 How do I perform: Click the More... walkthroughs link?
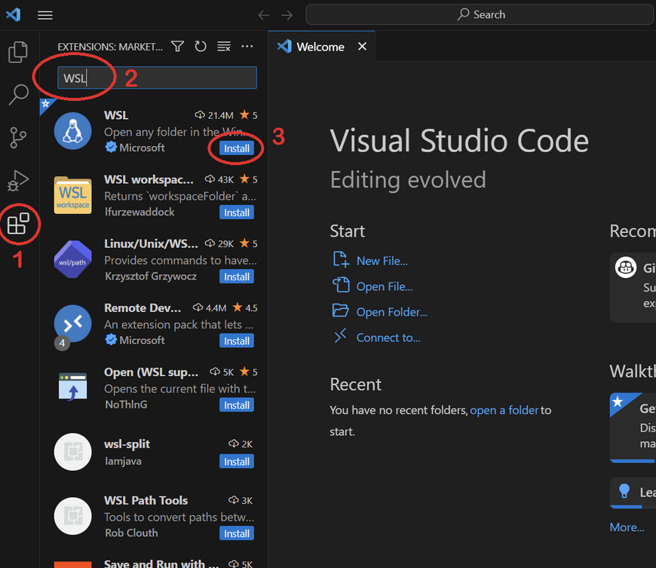[x=627, y=527]
